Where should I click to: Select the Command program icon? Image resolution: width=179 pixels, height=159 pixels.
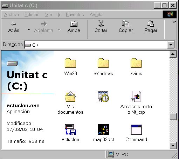136,130
